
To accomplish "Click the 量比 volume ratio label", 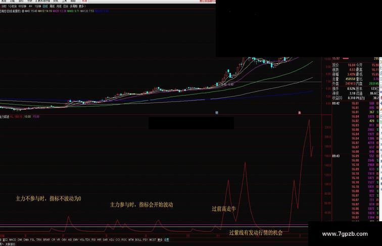I will pos(359,79).
